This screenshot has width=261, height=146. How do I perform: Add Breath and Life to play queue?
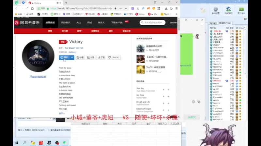[168, 103]
